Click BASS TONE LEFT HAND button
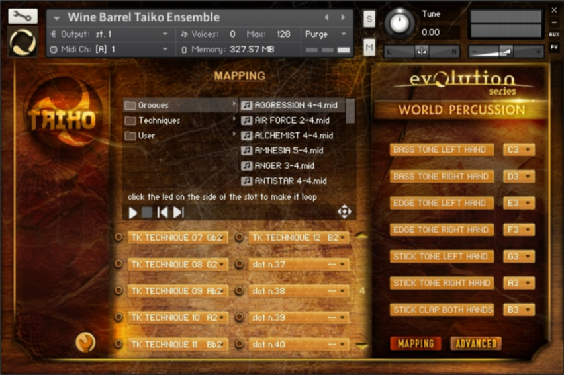Screen dimensions: 564x375 [442, 149]
